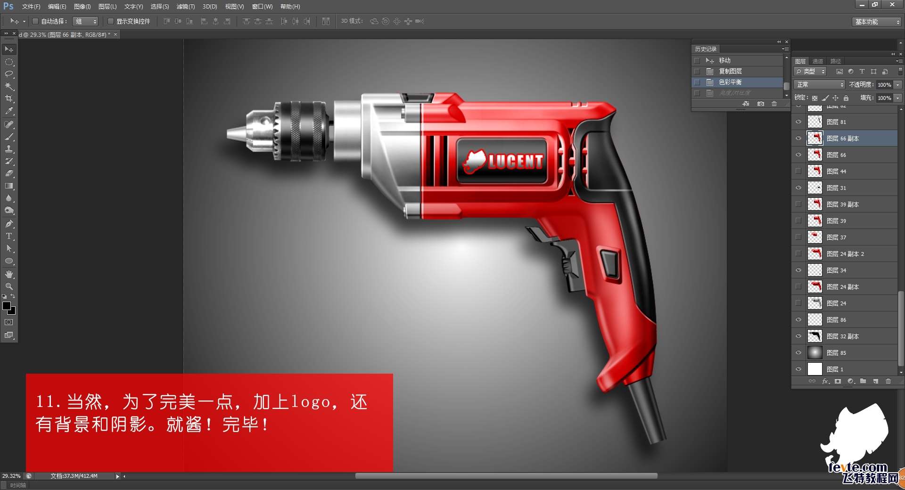This screenshot has width=905, height=490.
Task: Click the 图层 85 layer thumbnail
Action: click(814, 353)
